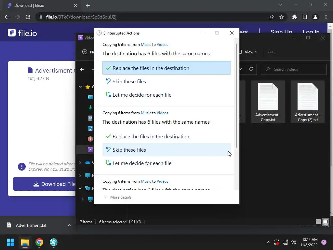Open Documents in Explorer sidebar
Screen dimensions: 333x250
click(x=90, y=118)
